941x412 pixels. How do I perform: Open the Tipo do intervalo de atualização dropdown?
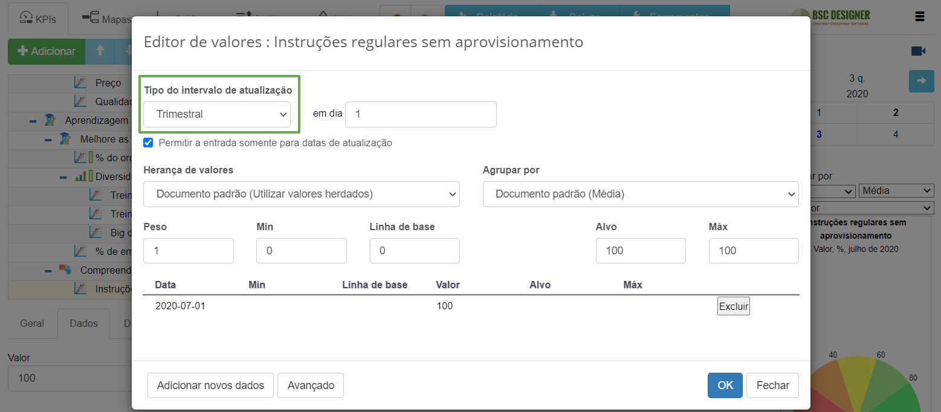coord(218,114)
